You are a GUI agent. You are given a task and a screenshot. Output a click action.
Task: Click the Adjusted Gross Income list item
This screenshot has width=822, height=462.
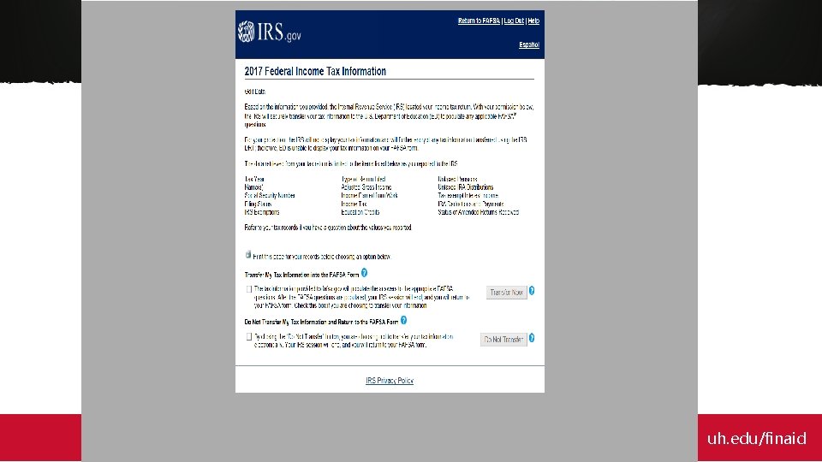tap(366, 187)
